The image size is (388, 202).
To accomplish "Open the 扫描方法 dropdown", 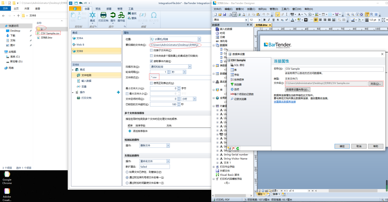I will tap(190, 67).
